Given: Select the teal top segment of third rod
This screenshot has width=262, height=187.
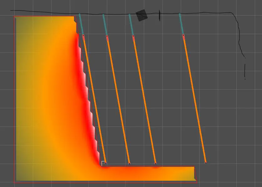Looking at the screenshot, I should click(131, 24).
